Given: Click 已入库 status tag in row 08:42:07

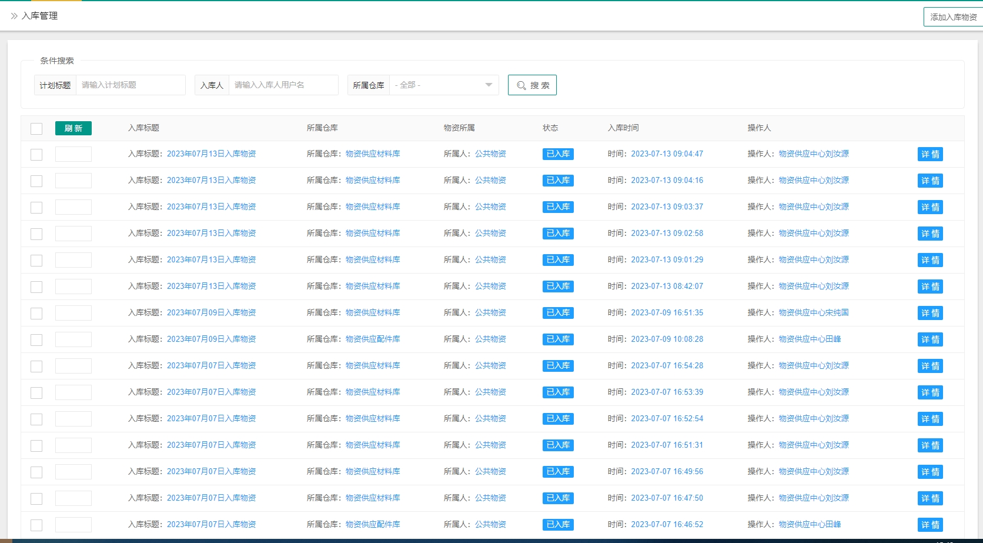Looking at the screenshot, I should coord(558,287).
